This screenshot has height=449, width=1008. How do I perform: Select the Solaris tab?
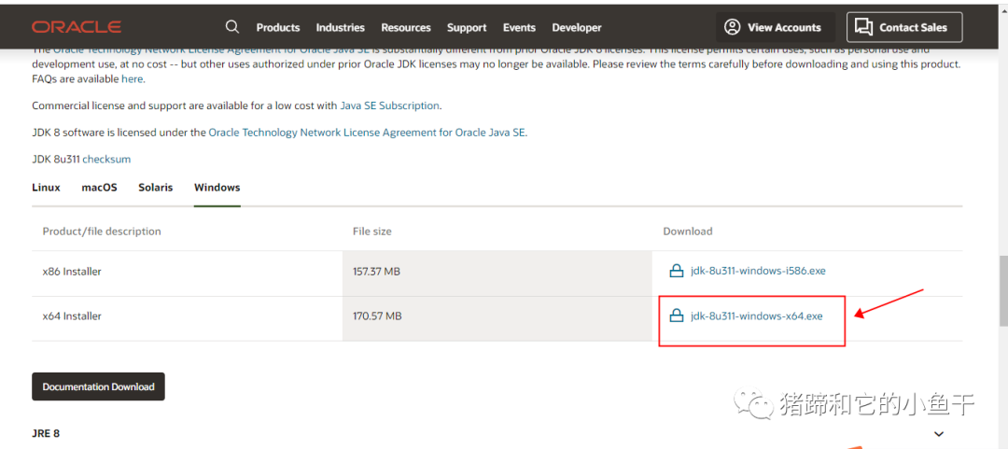[x=156, y=188]
